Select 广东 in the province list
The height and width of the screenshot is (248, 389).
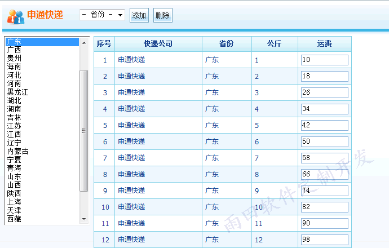coord(42,42)
